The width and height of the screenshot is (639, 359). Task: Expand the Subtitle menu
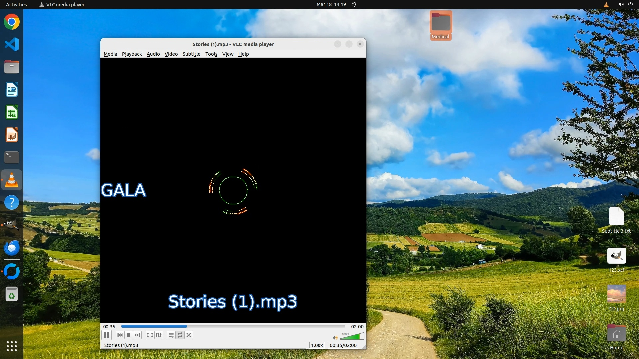coord(191,54)
